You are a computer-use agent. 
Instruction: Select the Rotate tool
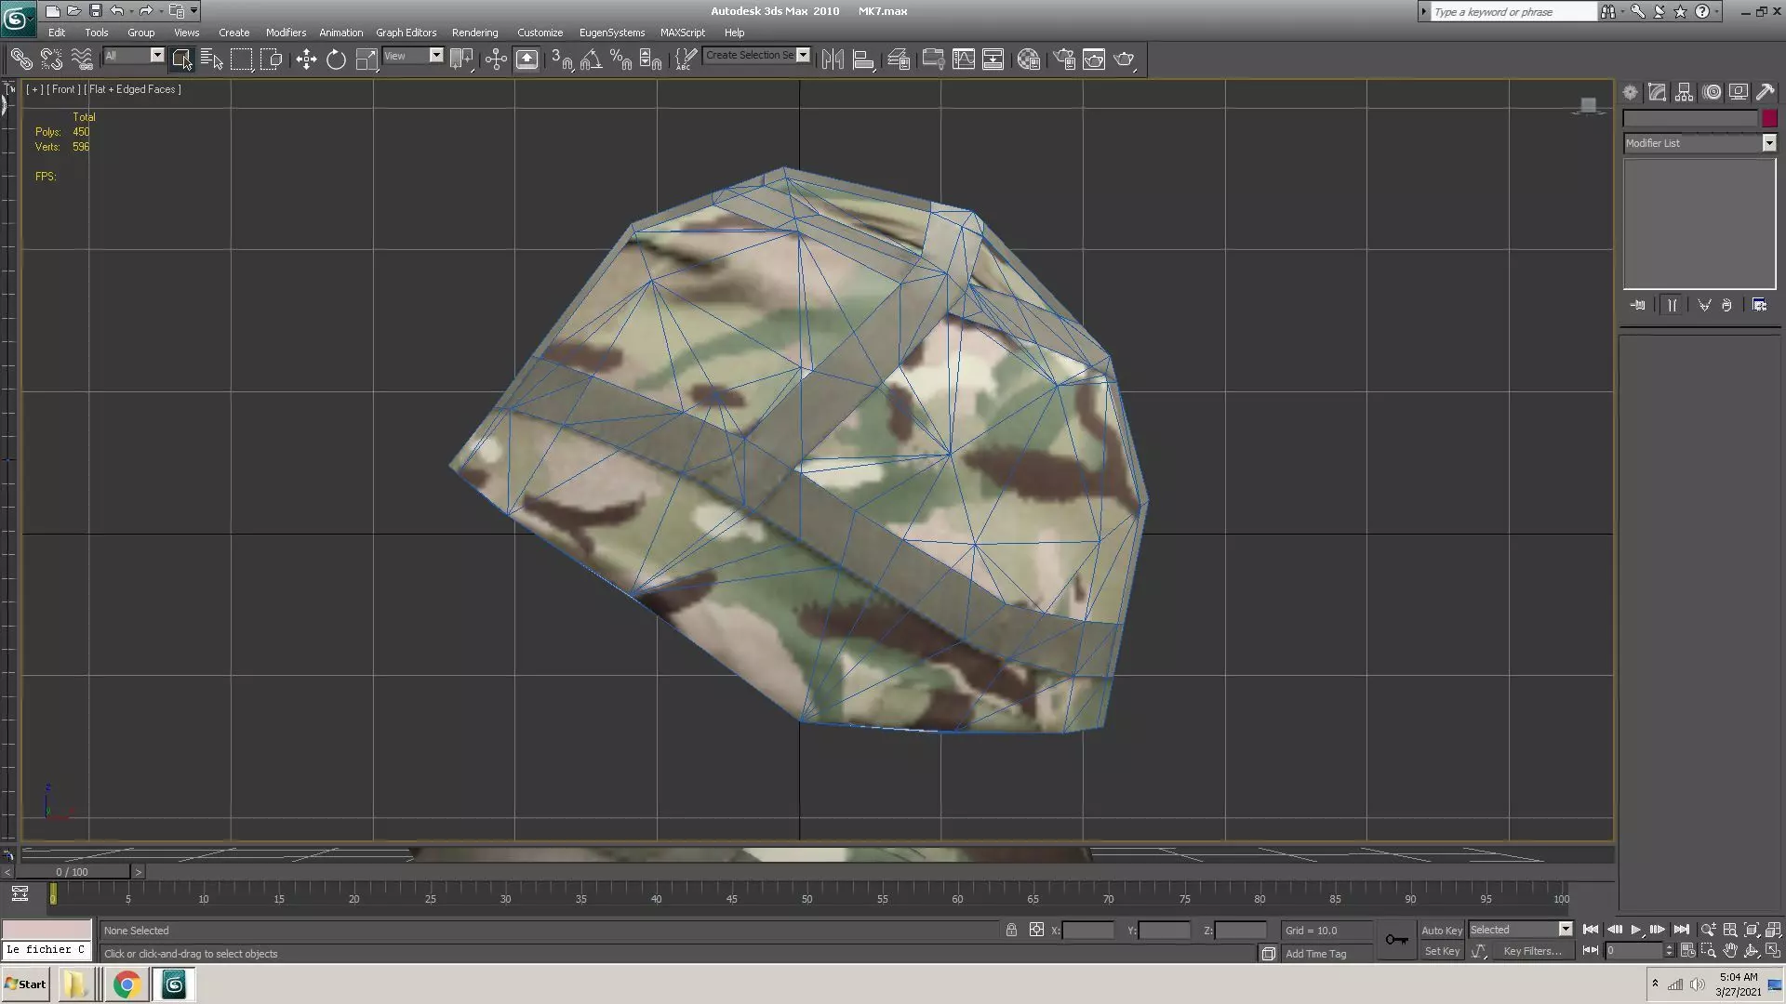pyautogui.click(x=336, y=59)
